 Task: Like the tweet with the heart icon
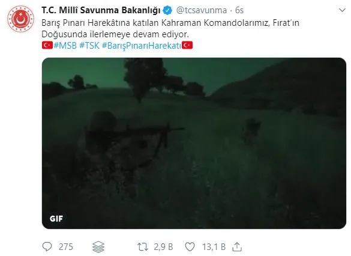(190, 247)
